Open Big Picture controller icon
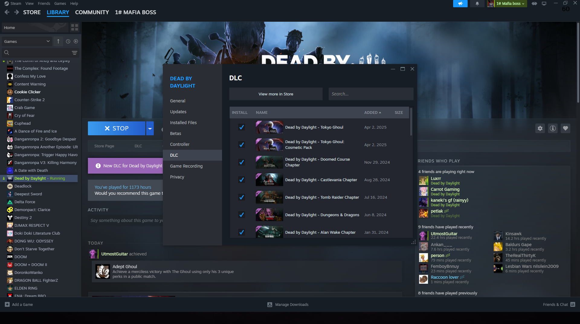 [x=534, y=4]
